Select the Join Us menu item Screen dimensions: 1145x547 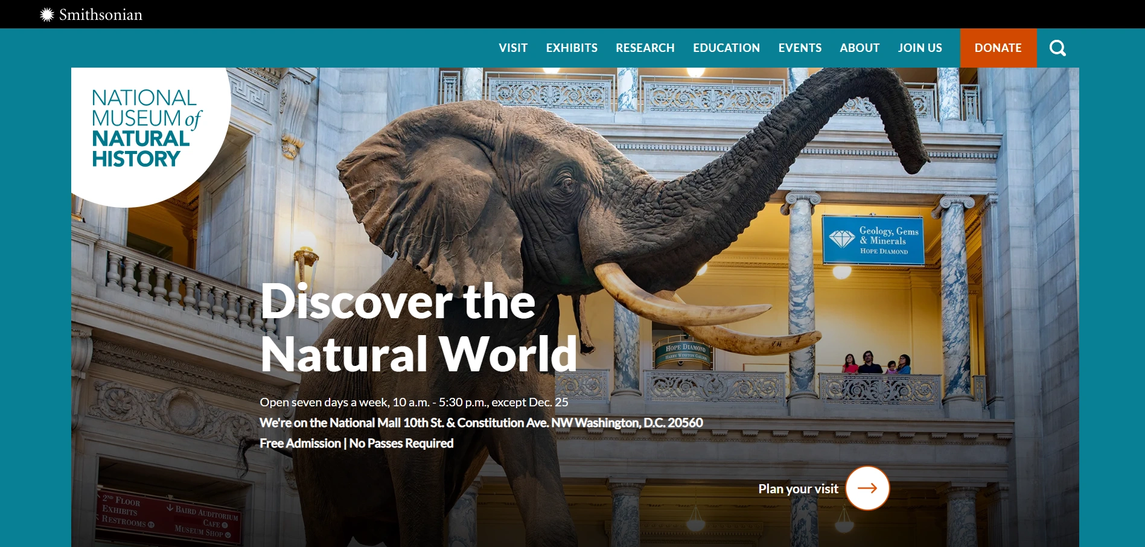(x=920, y=48)
